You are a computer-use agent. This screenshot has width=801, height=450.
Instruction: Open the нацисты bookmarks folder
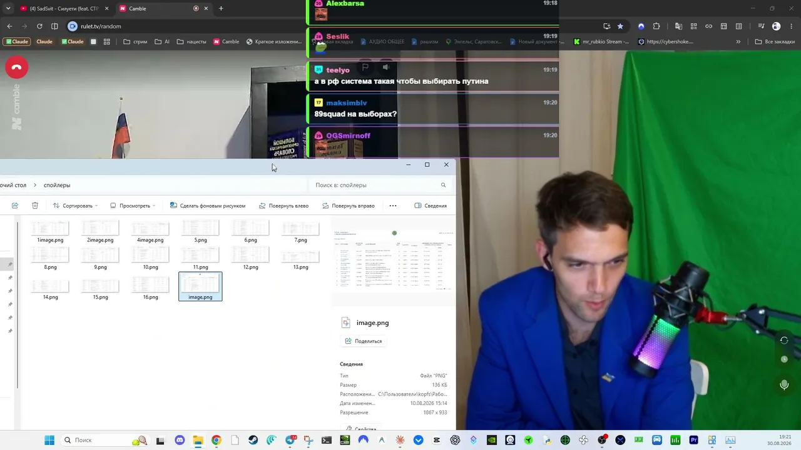(x=191, y=42)
